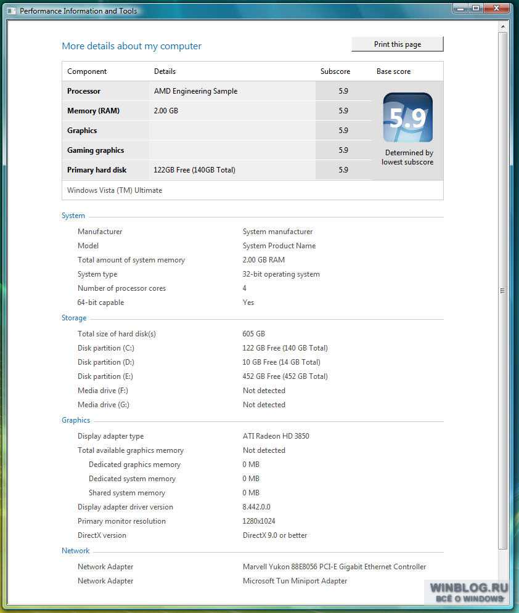Minimize the Performance Information window
Viewport: 519px width, 613px height.
460,8
